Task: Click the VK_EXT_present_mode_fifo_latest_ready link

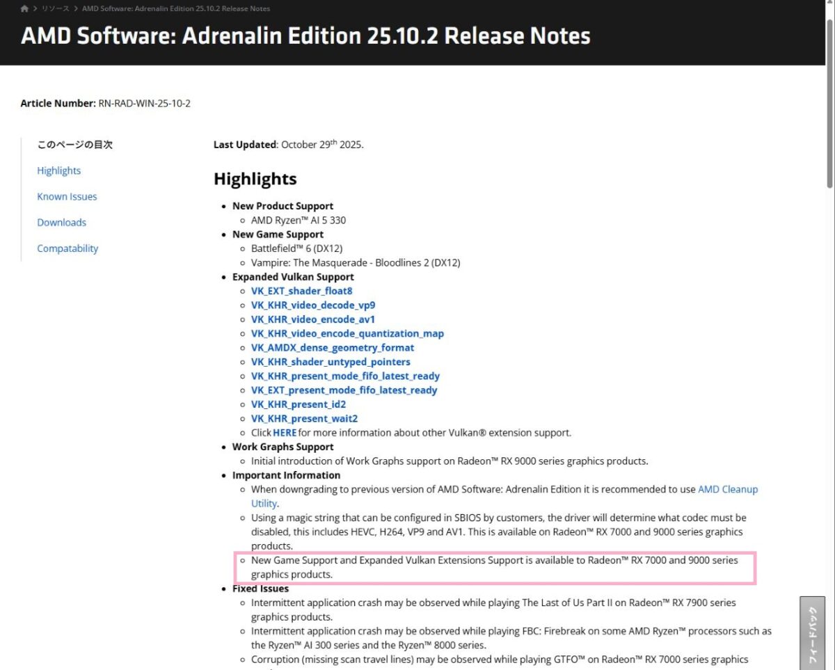Action: pos(344,390)
